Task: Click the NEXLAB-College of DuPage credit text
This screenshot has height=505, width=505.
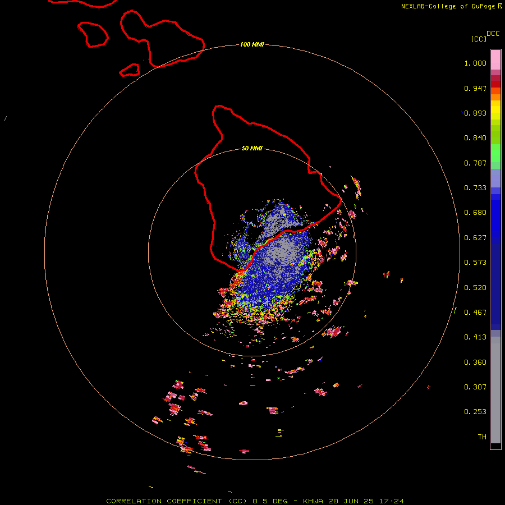Action: [448, 6]
